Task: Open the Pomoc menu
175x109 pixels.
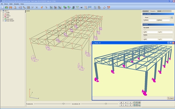Action: (22, 4)
